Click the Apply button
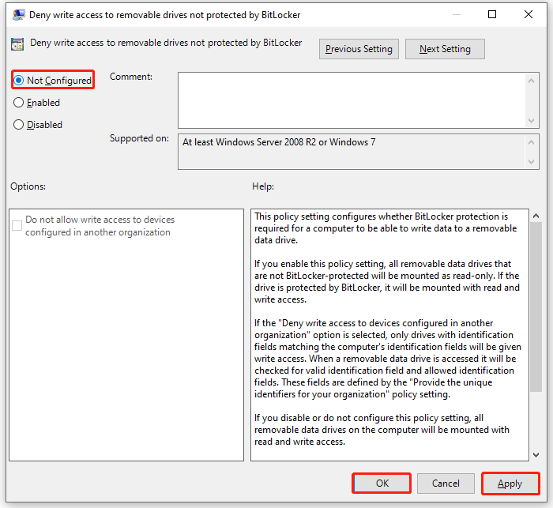 click(x=510, y=484)
